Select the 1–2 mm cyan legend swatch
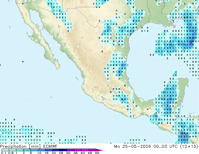Image resolution: width=199 pixels, height=154 pixels. pyautogui.click(x=20, y=150)
